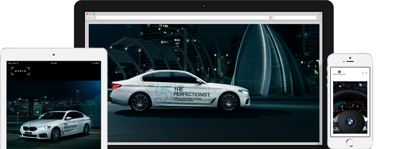Minimize the browser with the yellow dot
This screenshot has height=149, width=405.
click(90, 14)
